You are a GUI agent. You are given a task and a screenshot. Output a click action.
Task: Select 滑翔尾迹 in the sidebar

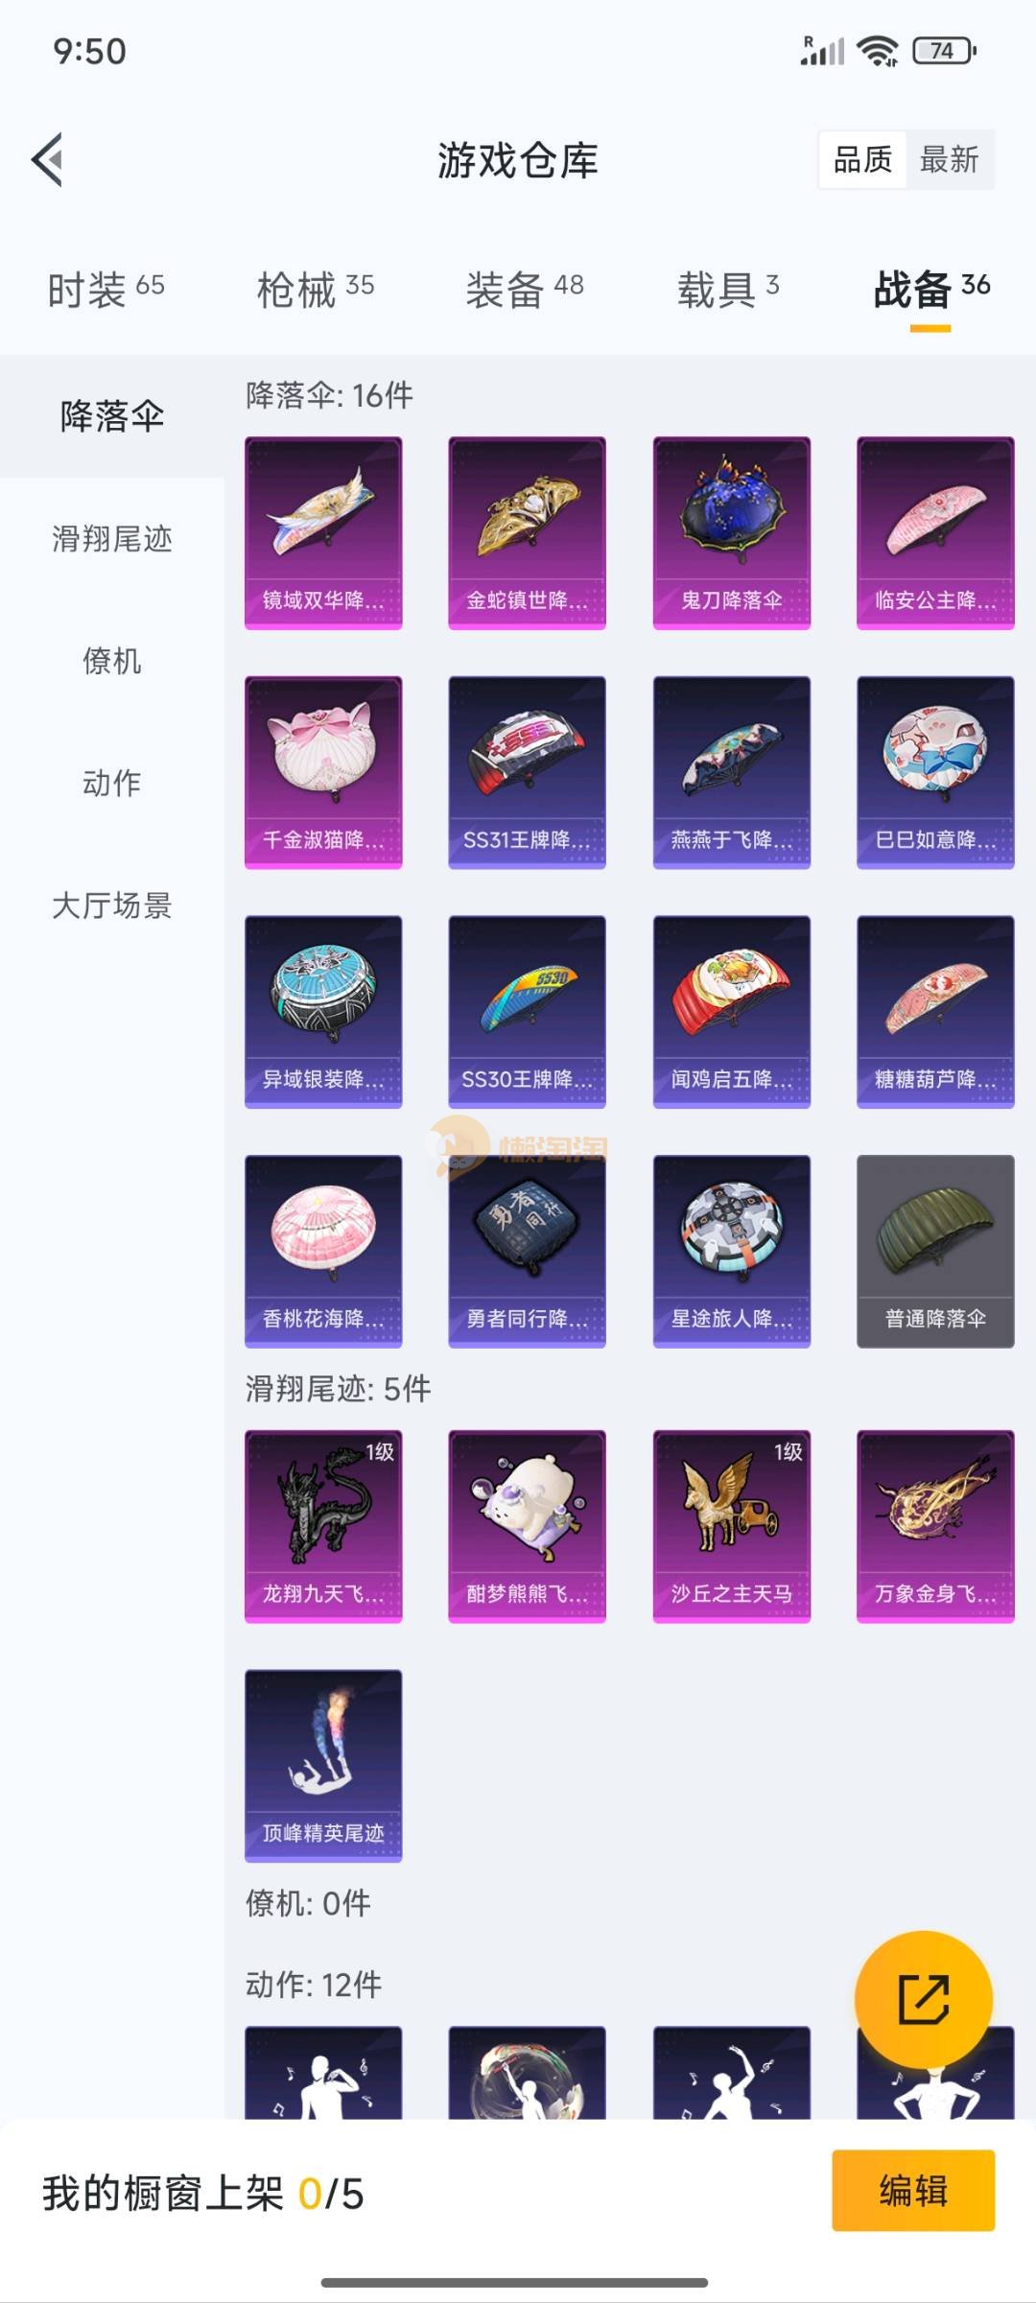(112, 539)
